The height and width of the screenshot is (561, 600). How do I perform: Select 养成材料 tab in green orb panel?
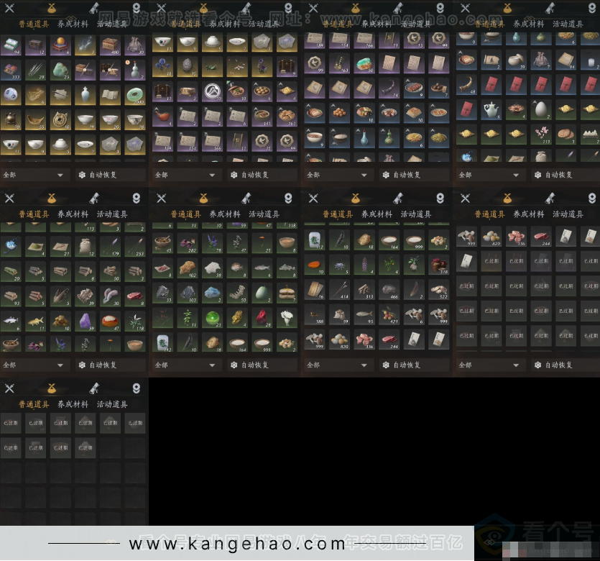(225, 214)
